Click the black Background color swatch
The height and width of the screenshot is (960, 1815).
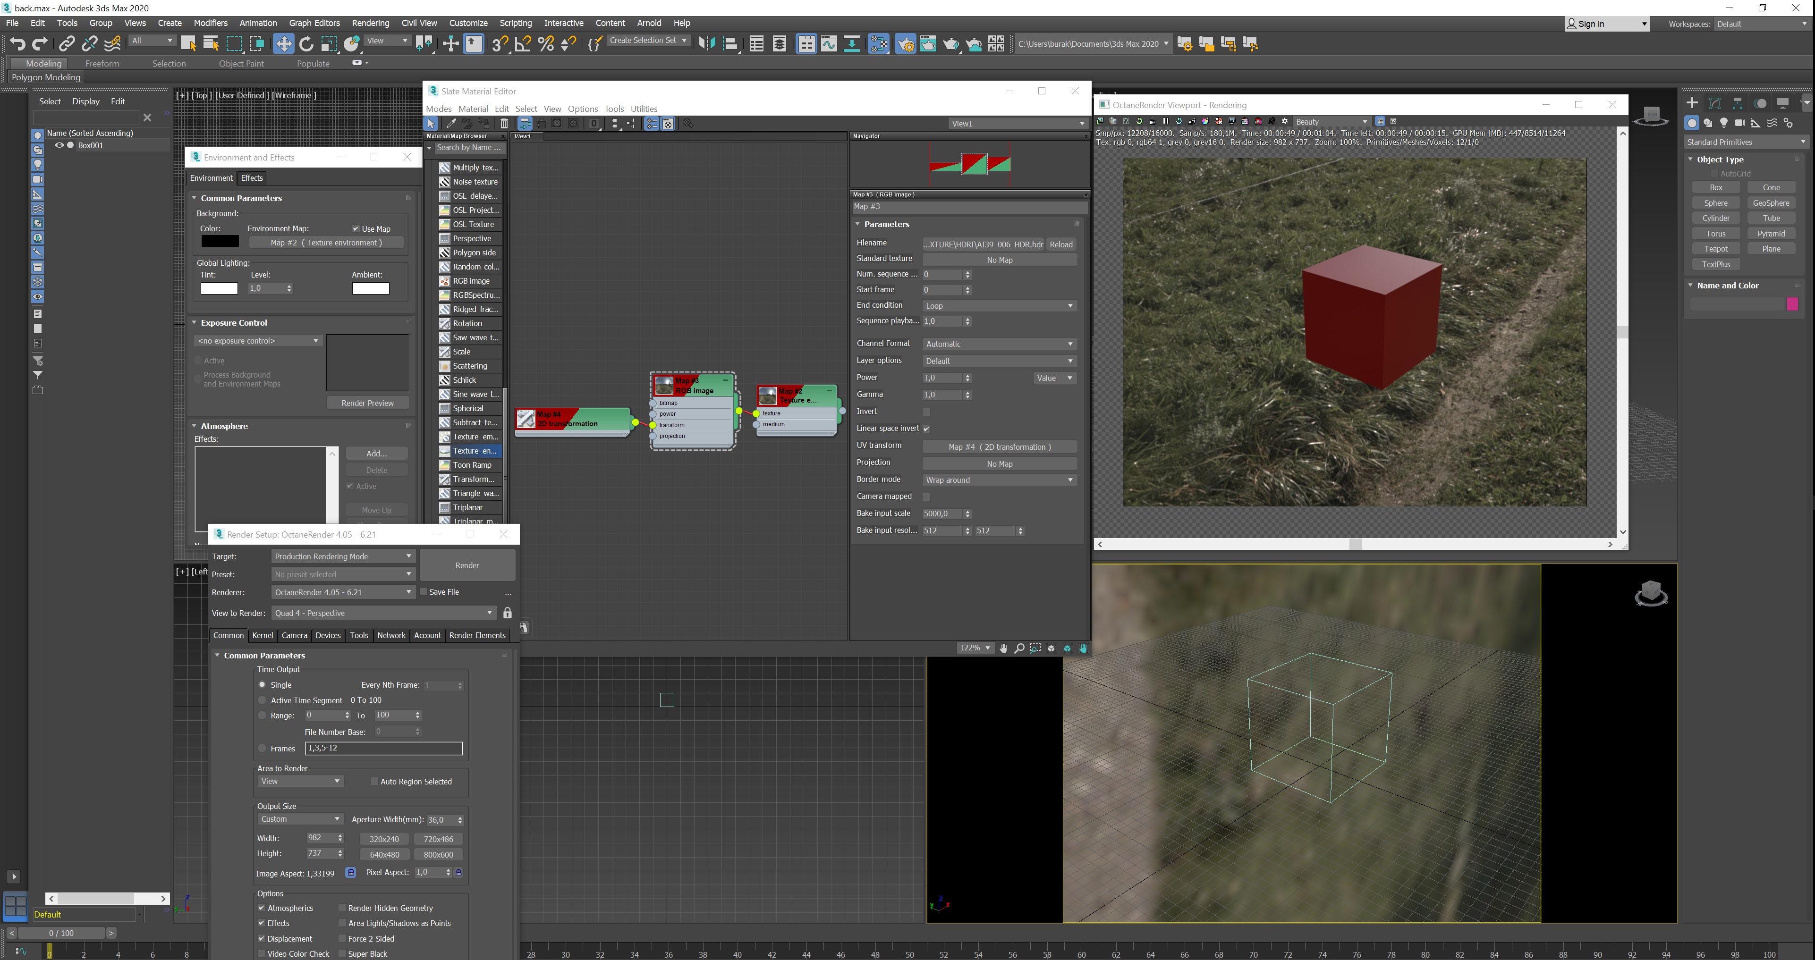tap(220, 242)
